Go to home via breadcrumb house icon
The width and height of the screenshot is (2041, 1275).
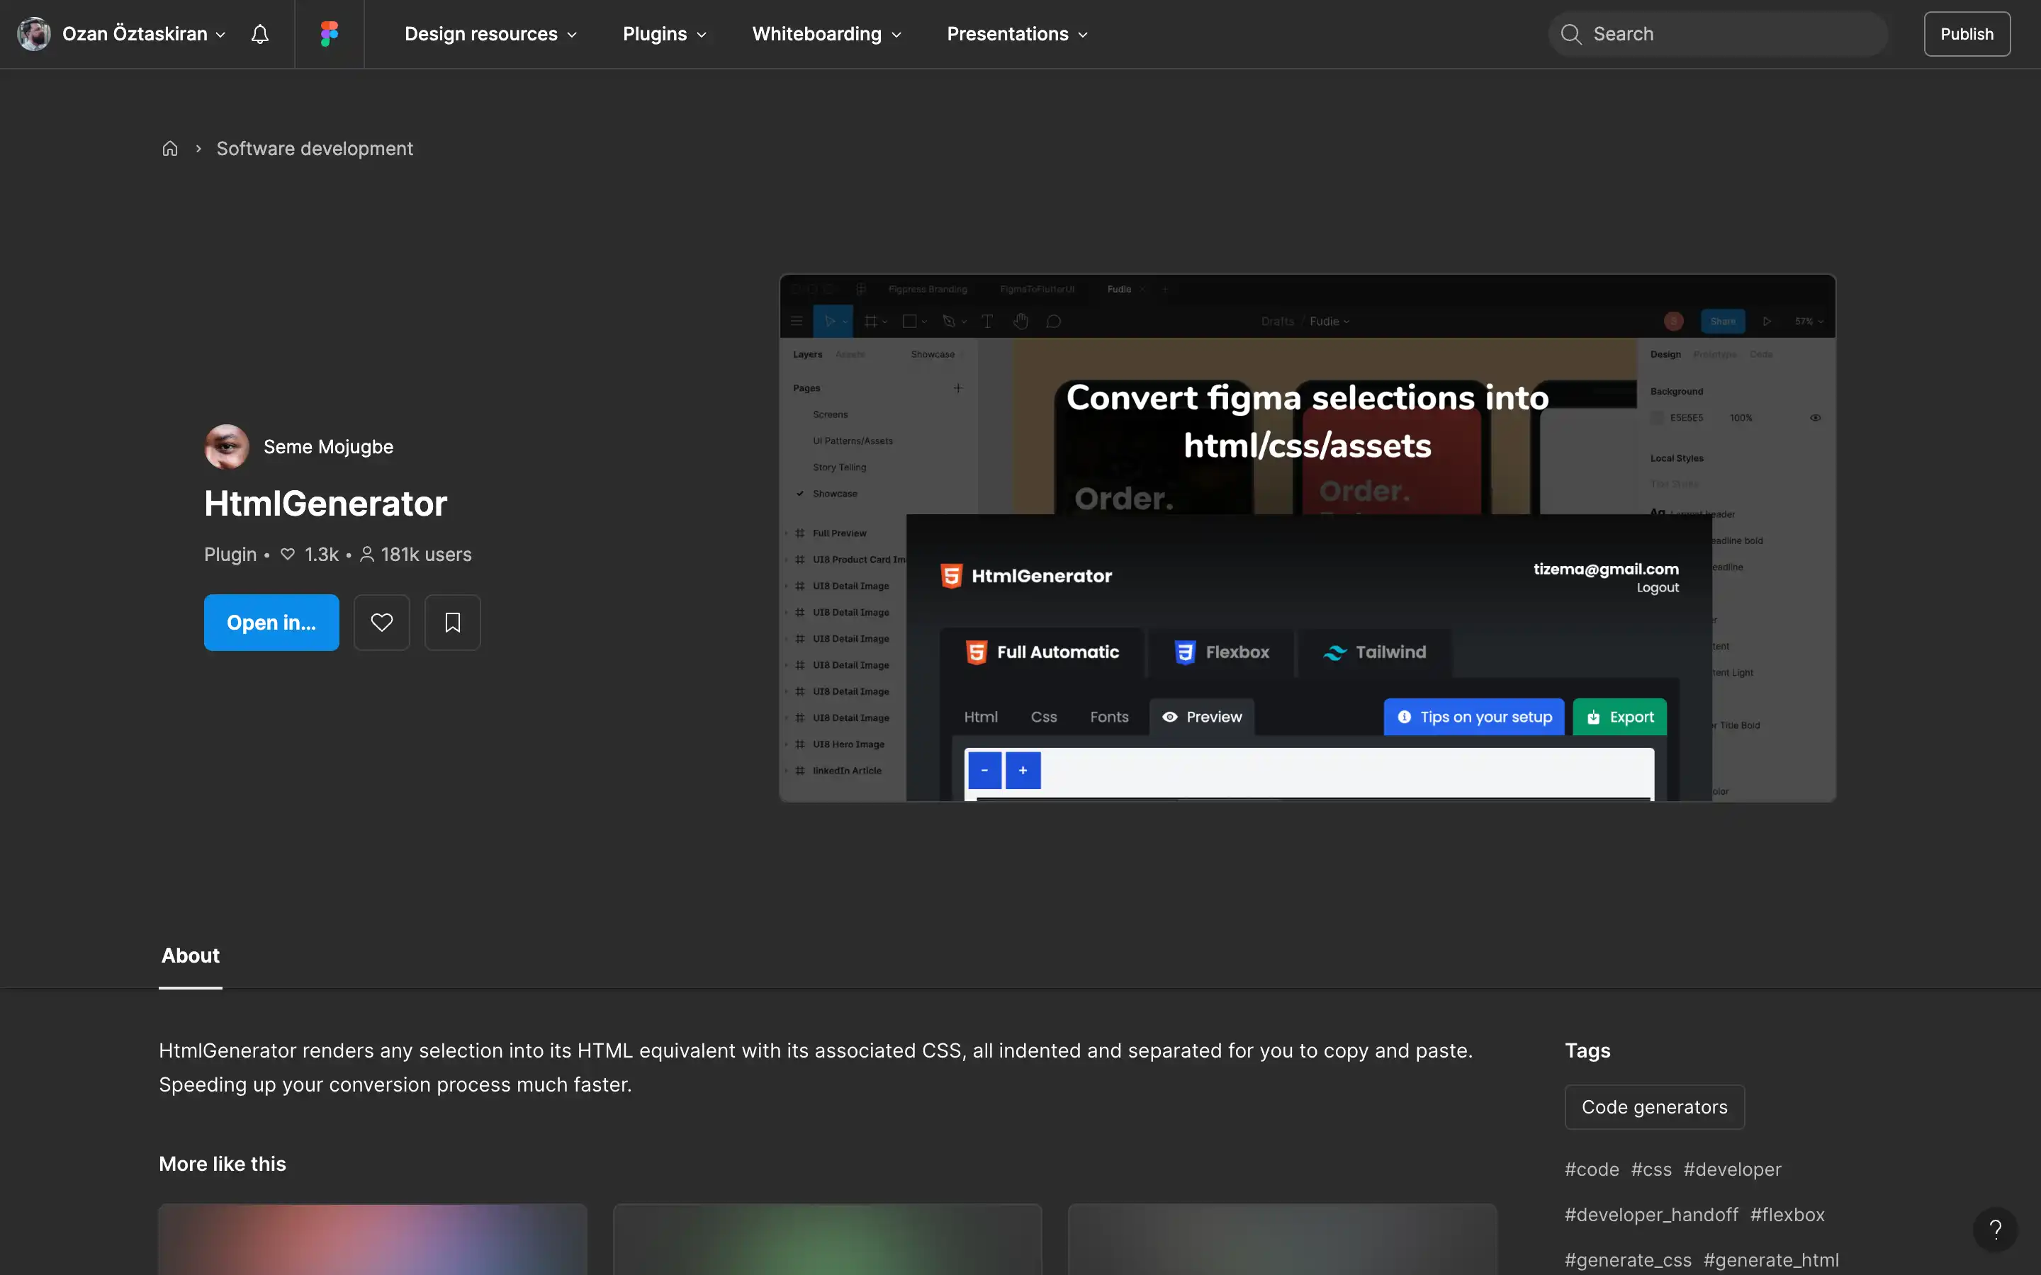[x=169, y=149]
